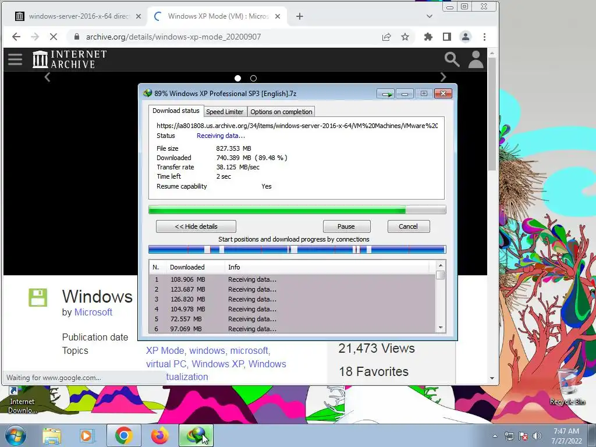Image resolution: width=596 pixels, height=447 pixels.
Task: Select the first carousel dot
Action: [x=237, y=79]
